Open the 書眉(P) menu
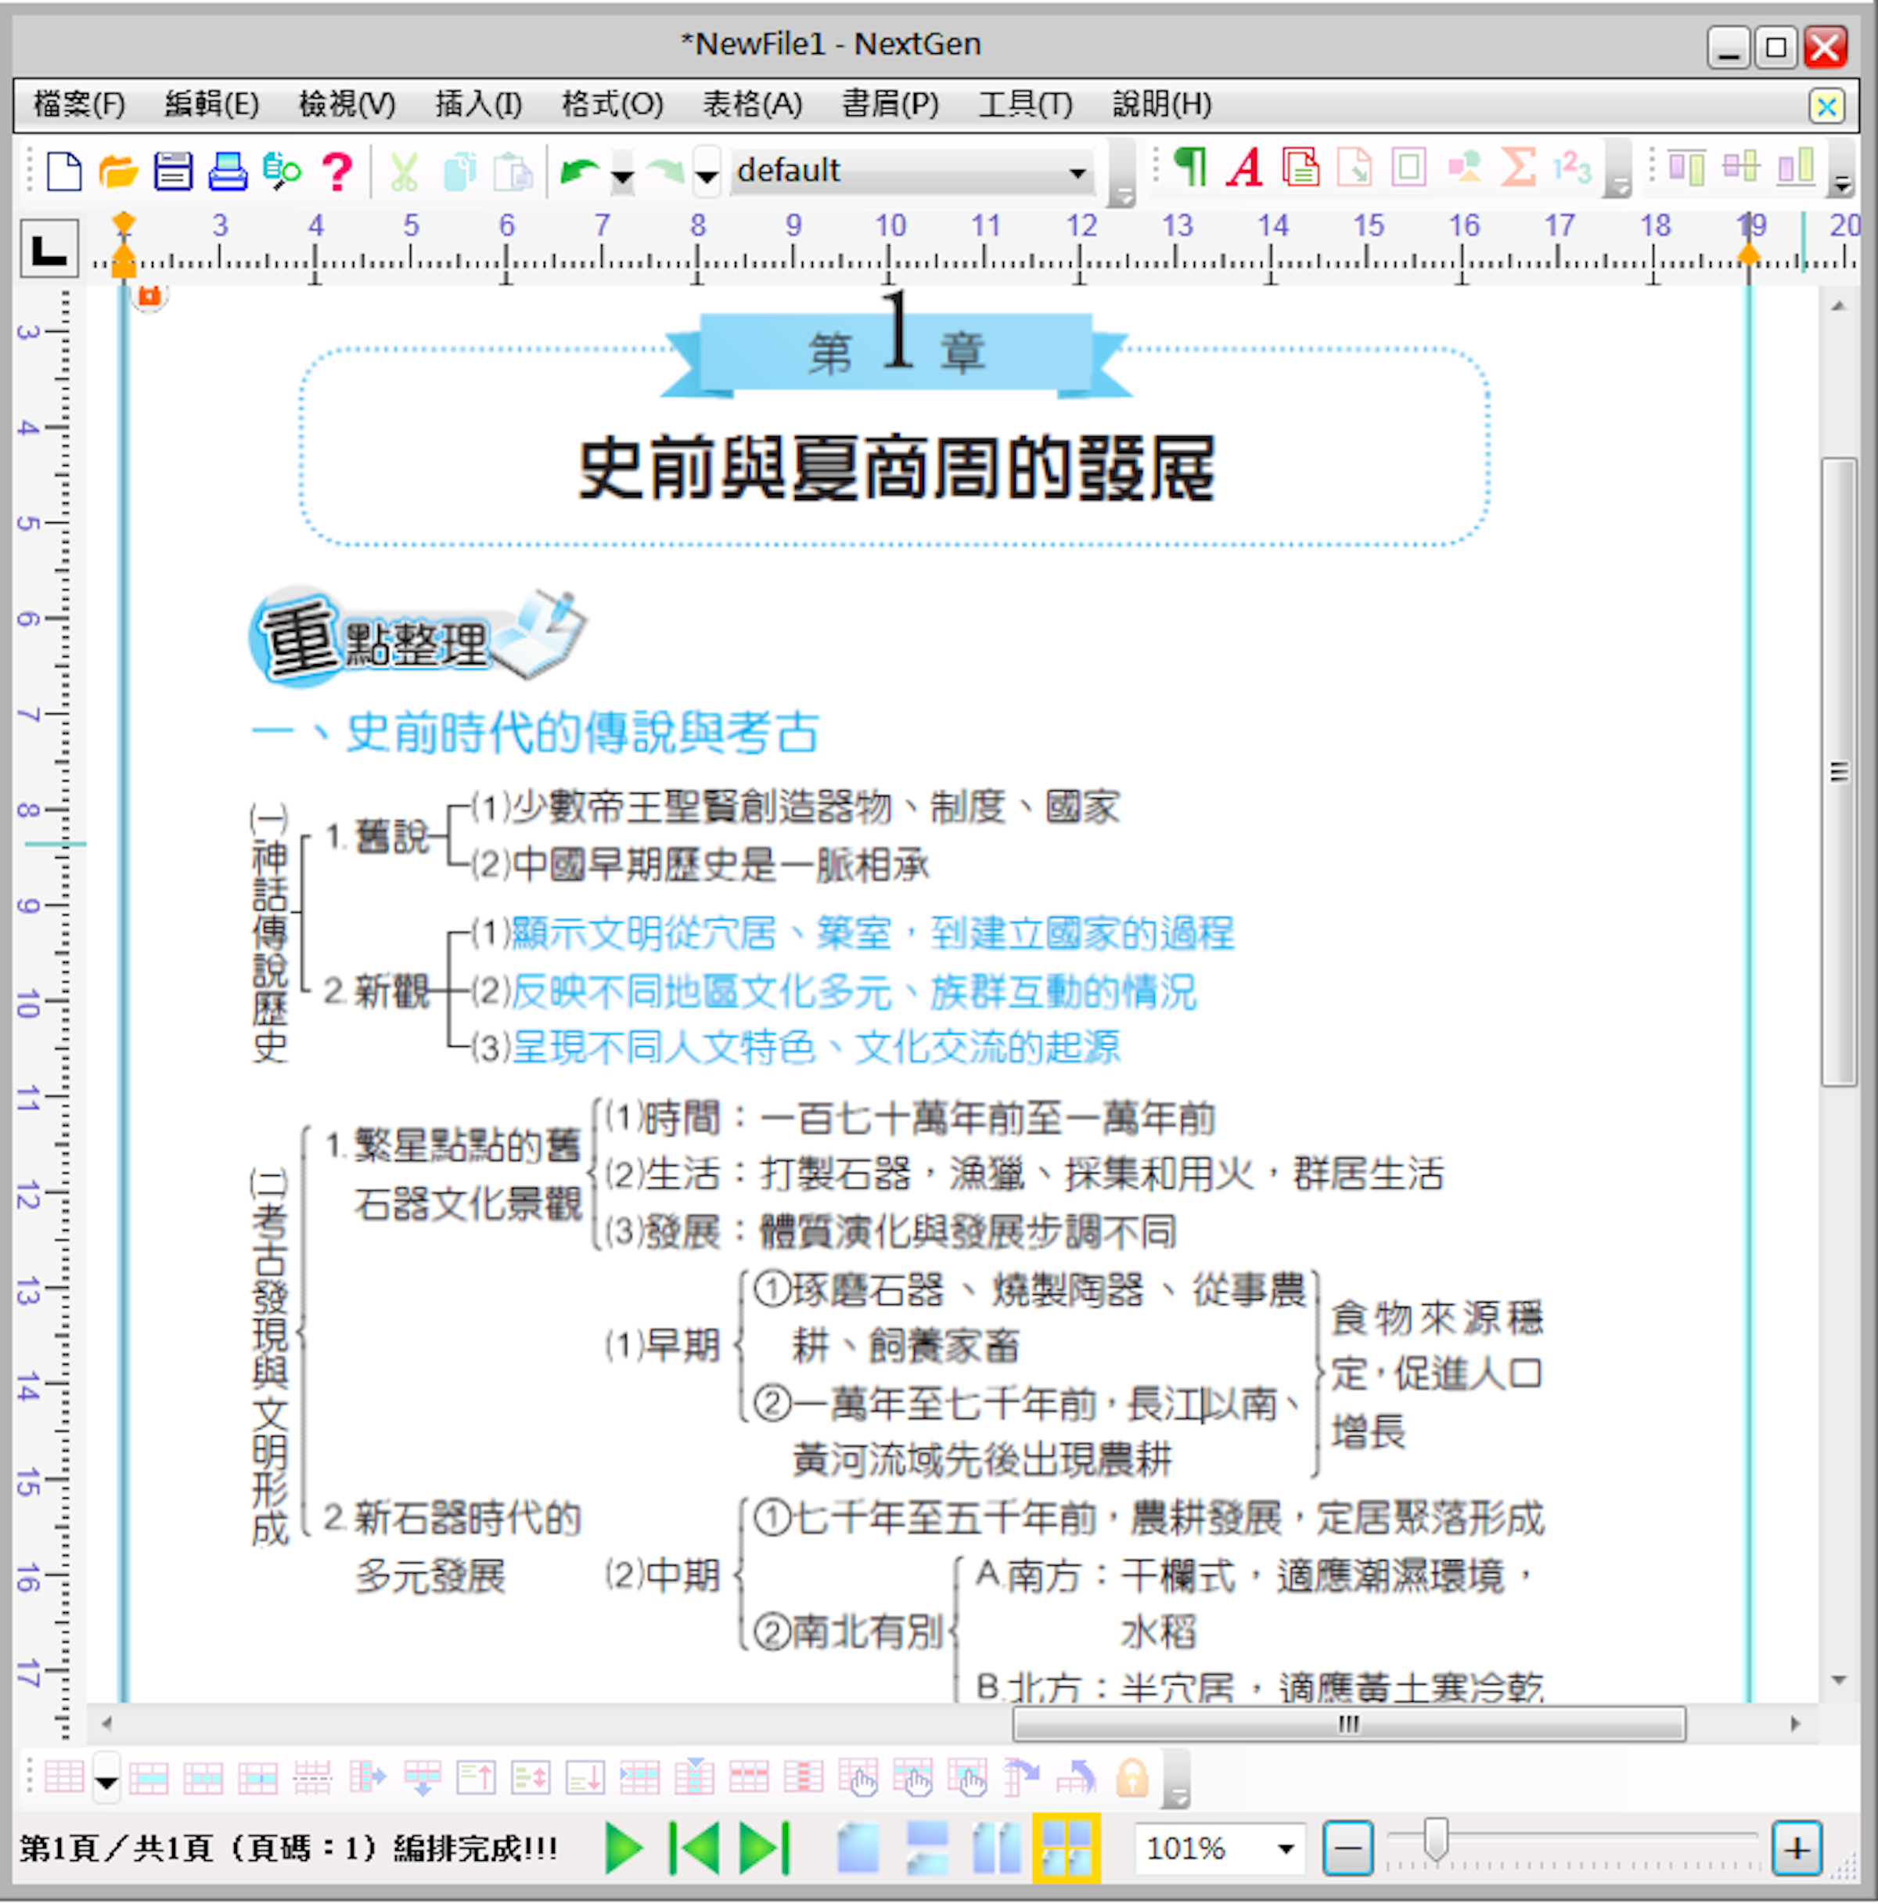 click(x=890, y=103)
